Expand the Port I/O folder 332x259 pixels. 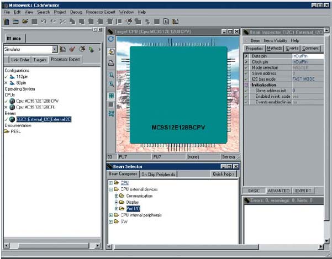116,209
